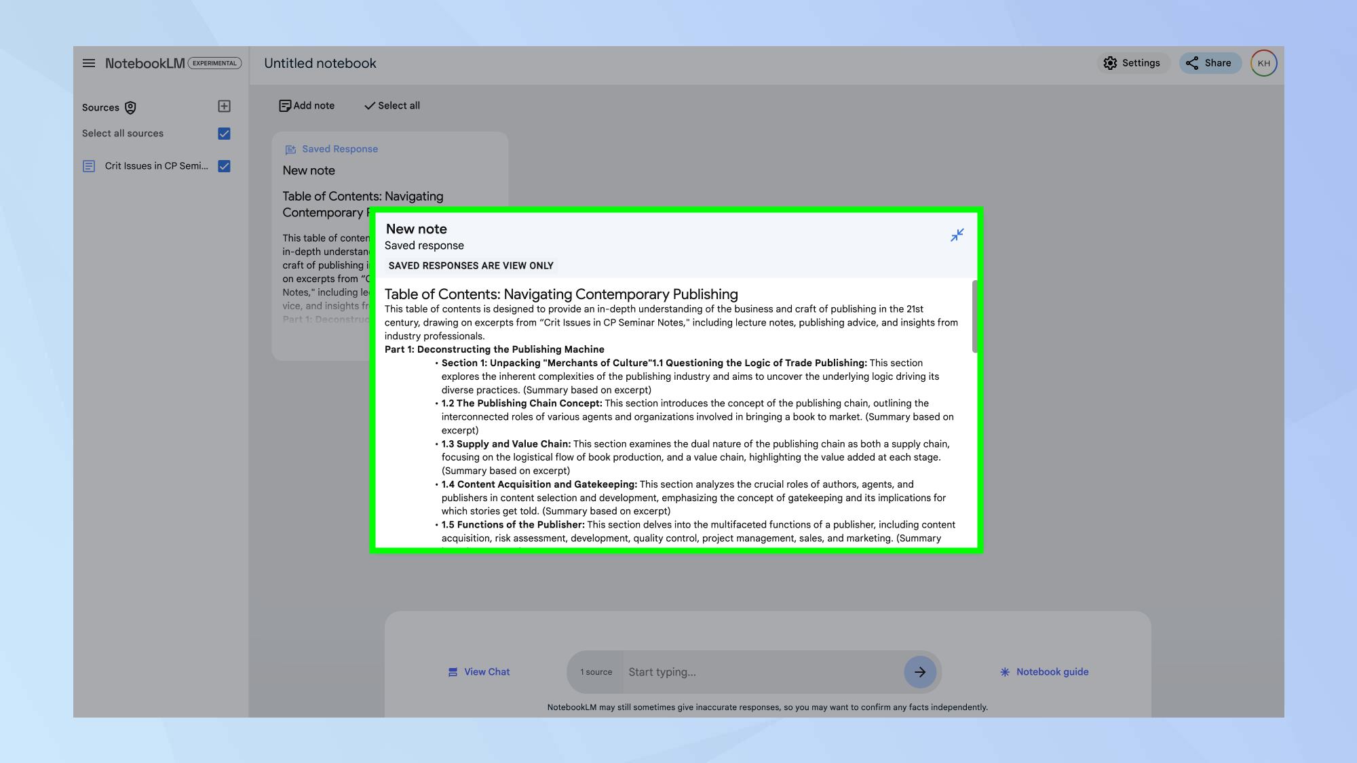Screen dimensions: 1357x763
Task: Click the Sources shield icon
Action: 130,108
